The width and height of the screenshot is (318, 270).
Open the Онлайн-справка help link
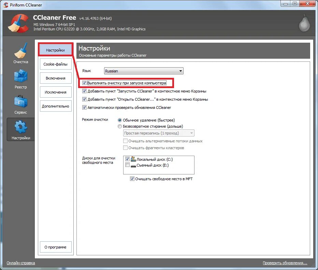tap(21, 263)
